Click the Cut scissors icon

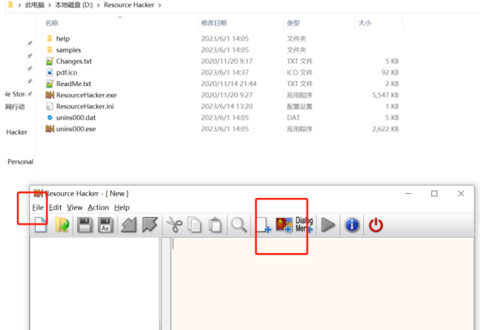(174, 225)
